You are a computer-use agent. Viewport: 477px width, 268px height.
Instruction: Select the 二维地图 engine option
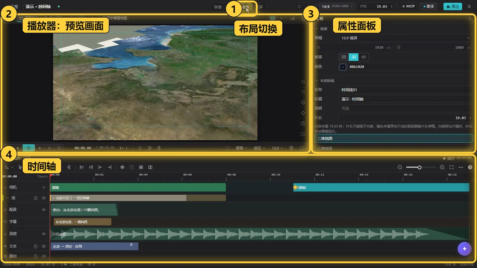coord(394,138)
